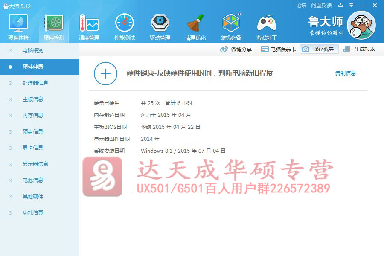Click the 硬盘已使用 label
Viewport: 384px width, 256px height.
pos(107,103)
